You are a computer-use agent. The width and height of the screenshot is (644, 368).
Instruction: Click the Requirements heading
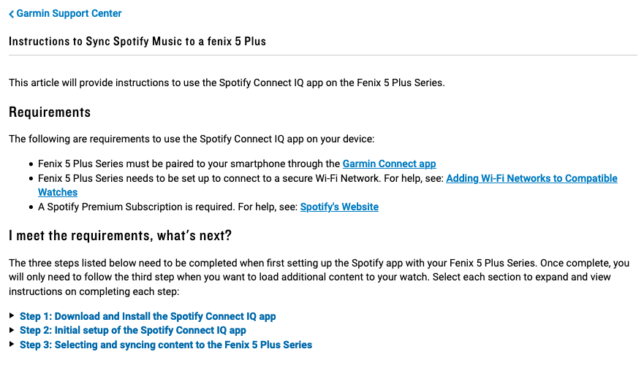[50, 112]
